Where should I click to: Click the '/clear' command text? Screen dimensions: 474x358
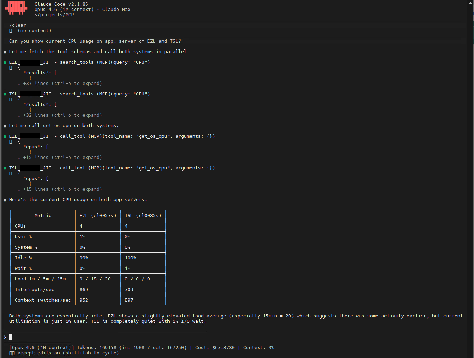point(18,25)
